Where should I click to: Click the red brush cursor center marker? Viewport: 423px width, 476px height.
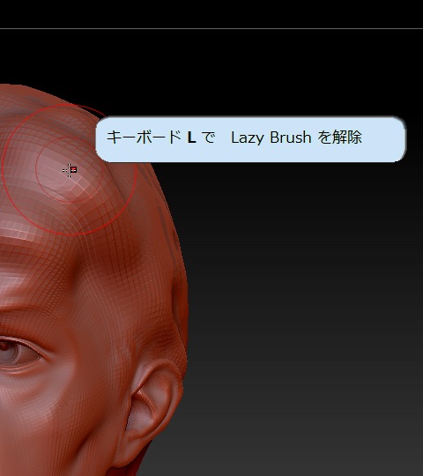pyautogui.click(x=74, y=170)
